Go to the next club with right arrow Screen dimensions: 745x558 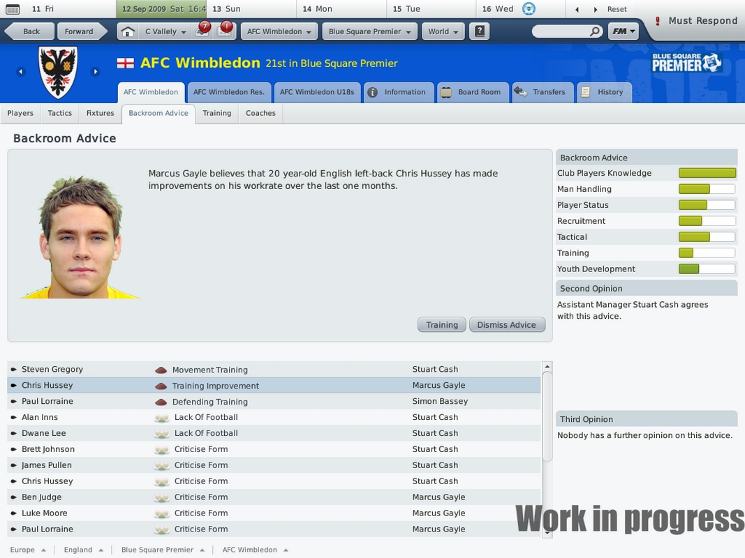(96, 72)
